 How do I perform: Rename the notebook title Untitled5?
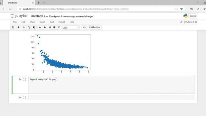(x=37, y=16)
